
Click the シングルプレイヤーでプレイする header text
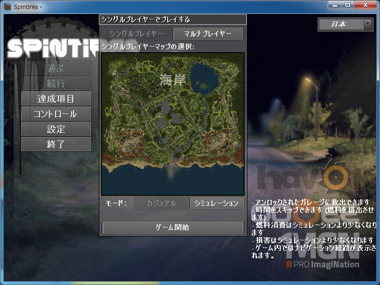[145, 19]
